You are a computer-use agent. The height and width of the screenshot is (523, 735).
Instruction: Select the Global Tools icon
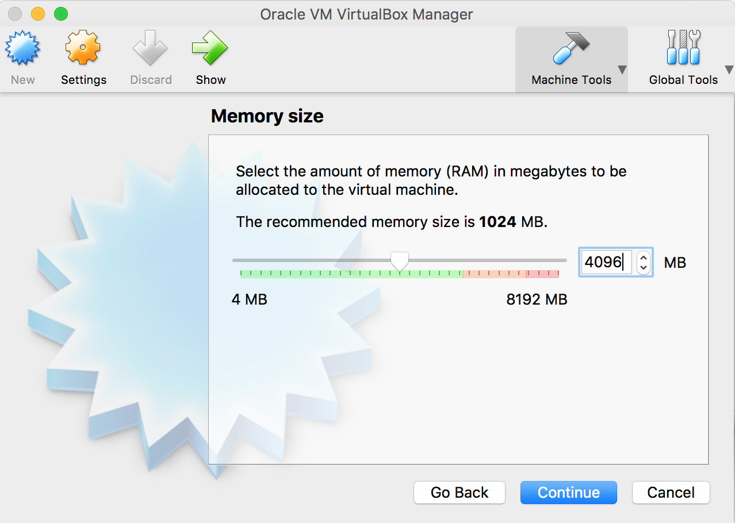point(683,49)
